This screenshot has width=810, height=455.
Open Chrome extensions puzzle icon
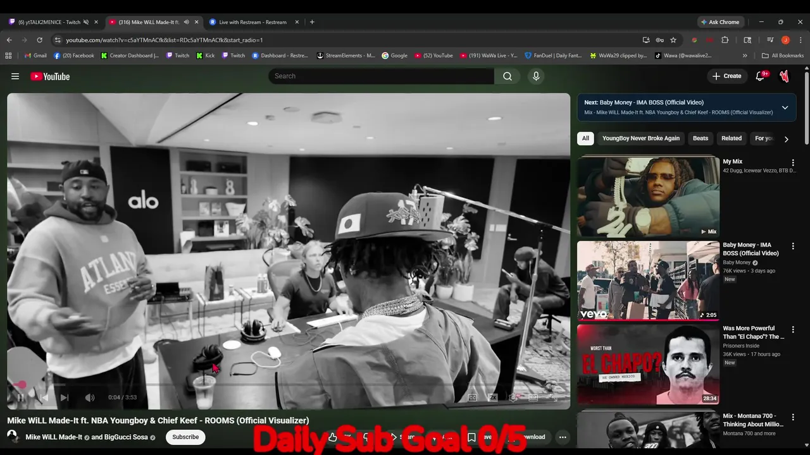(x=725, y=40)
